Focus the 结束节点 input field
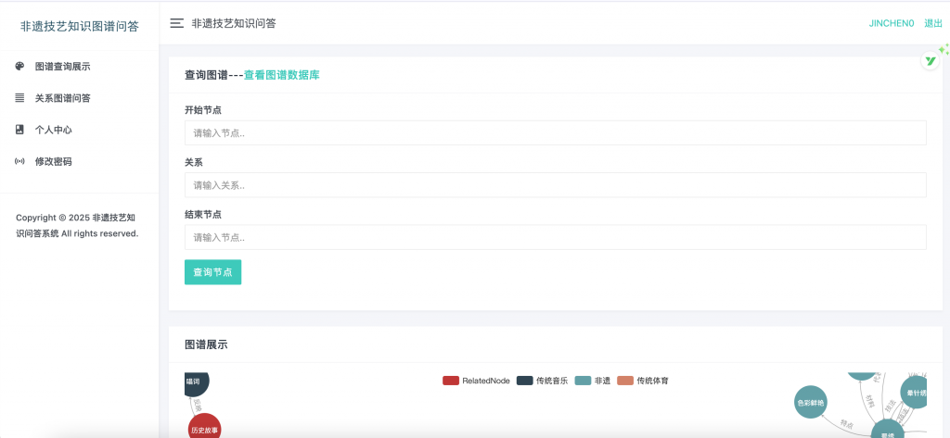Image resolution: width=950 pixels, height=438 pixels. [x=556, y=237]
